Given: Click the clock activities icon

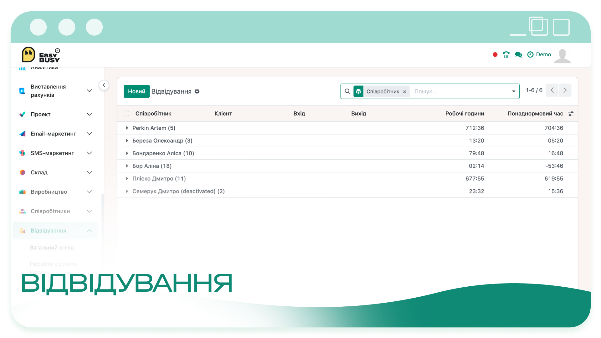Looking at the screenshot, I should 530,54.
